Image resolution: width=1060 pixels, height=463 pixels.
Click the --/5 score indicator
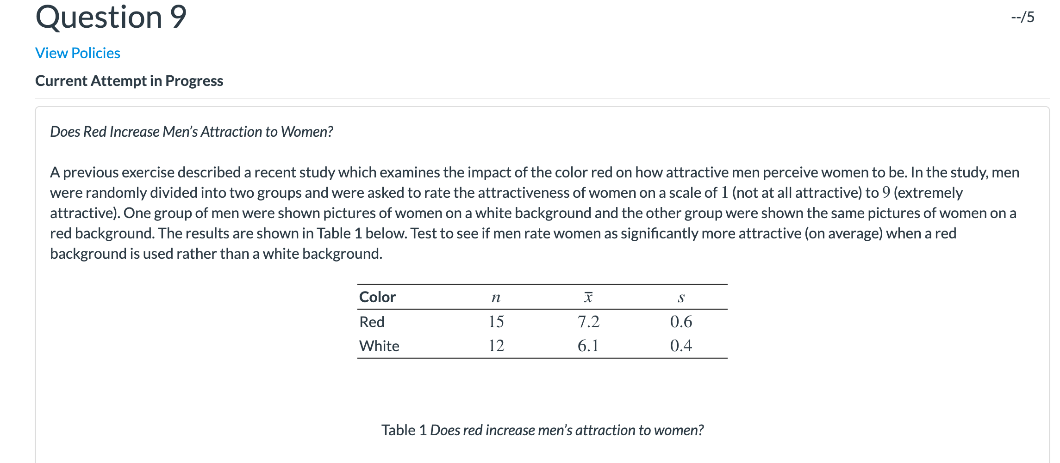pyautogui.click(x=1023, y=17)
